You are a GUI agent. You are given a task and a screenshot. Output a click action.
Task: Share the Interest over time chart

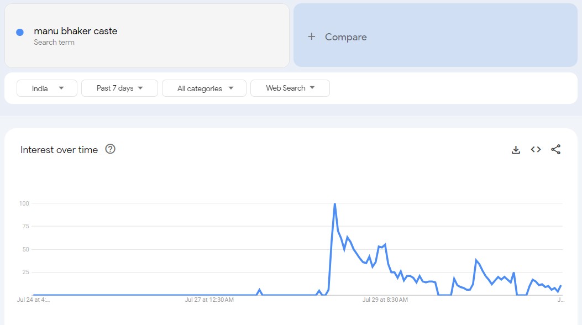[x=555, y=150]
